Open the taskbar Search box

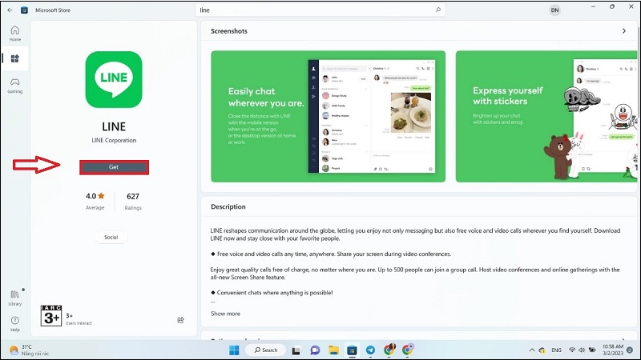[266, 350]
